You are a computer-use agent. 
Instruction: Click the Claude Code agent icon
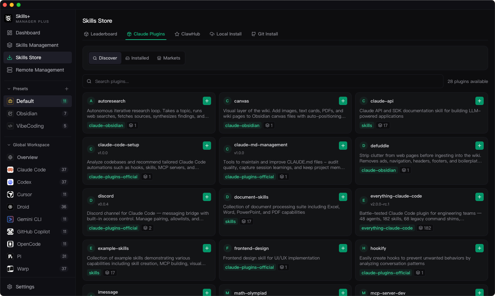[10, 170]
